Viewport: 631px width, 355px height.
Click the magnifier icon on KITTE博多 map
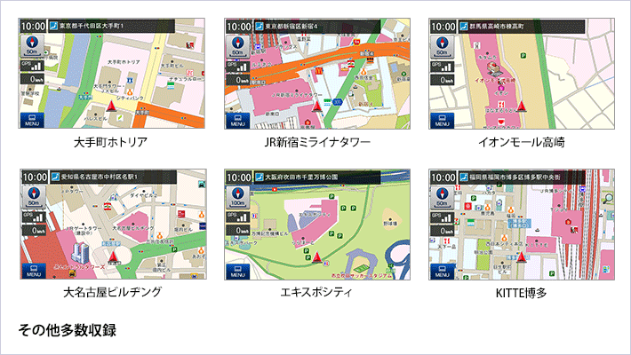tap(607, 199)
